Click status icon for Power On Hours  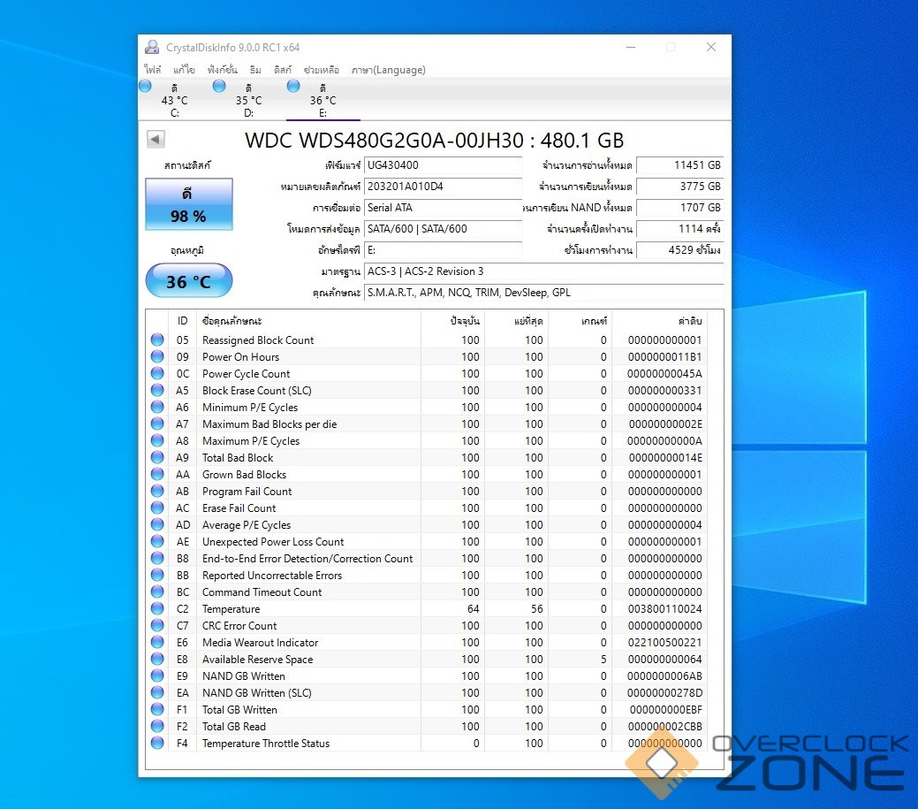tap(157, 356)
